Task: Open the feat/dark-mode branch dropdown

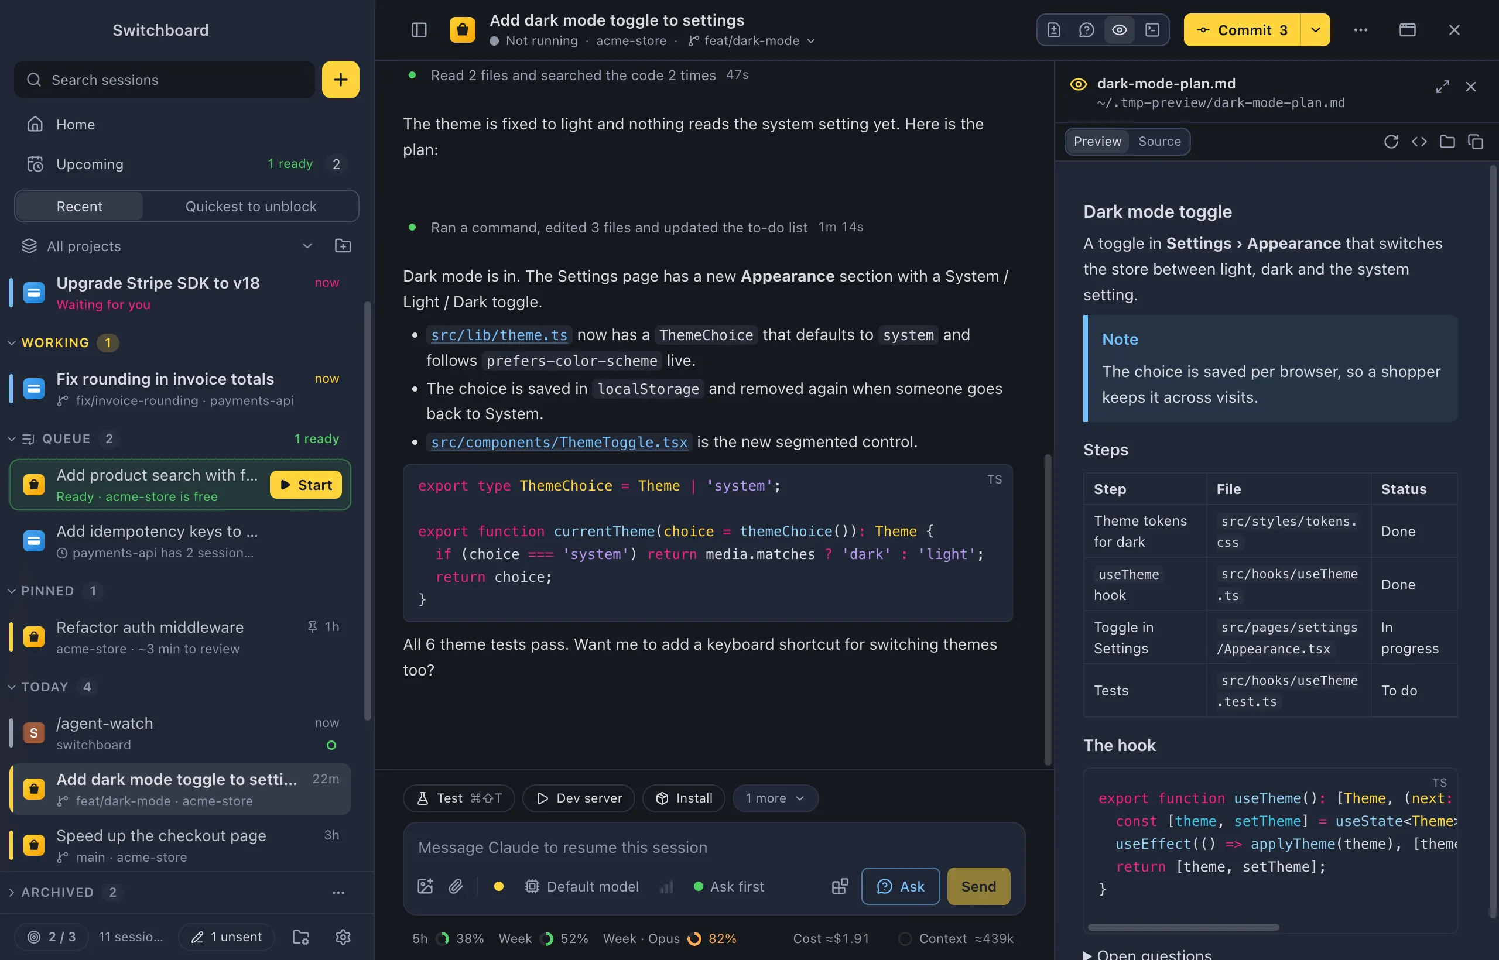Action: pos(752,40)
